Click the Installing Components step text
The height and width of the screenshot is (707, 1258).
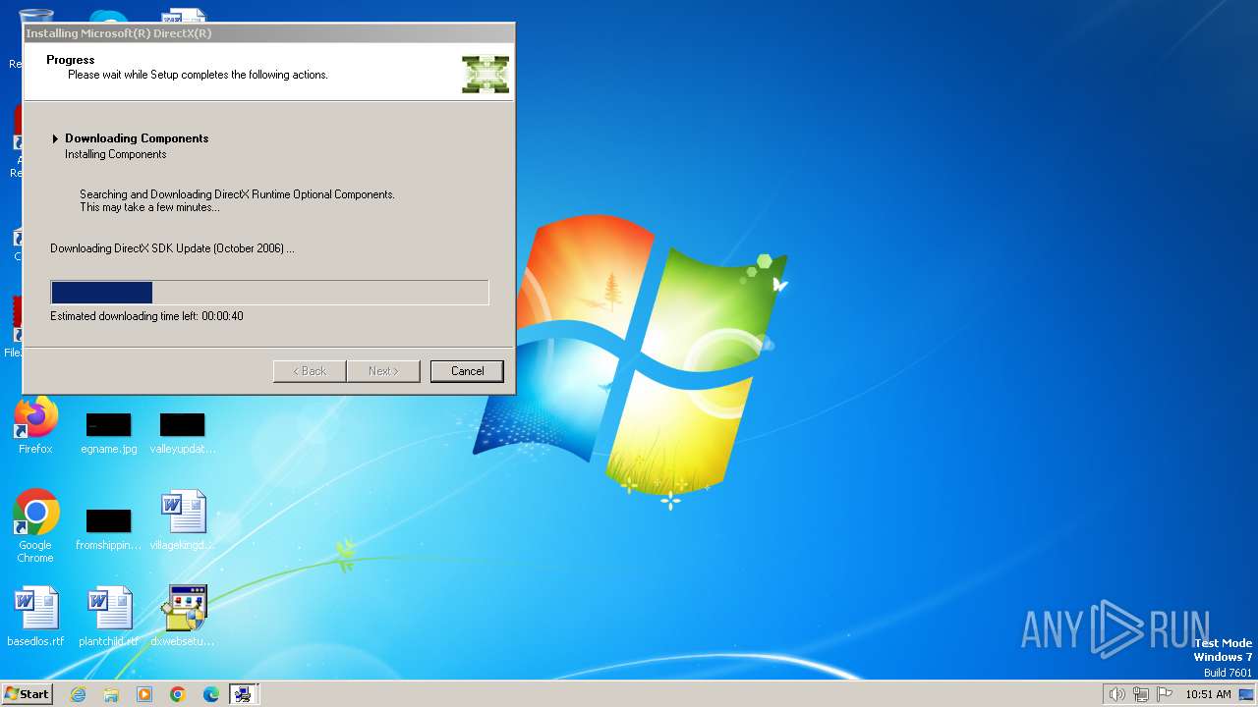(x=116, y=154)
